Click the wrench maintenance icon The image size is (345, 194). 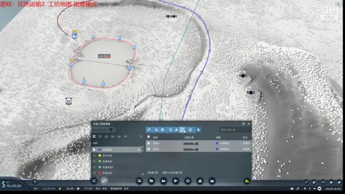pyautogui.click(x=176, y=130)
